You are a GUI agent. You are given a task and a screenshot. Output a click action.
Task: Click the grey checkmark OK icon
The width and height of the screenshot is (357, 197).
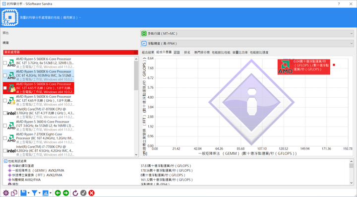[83, 193]
